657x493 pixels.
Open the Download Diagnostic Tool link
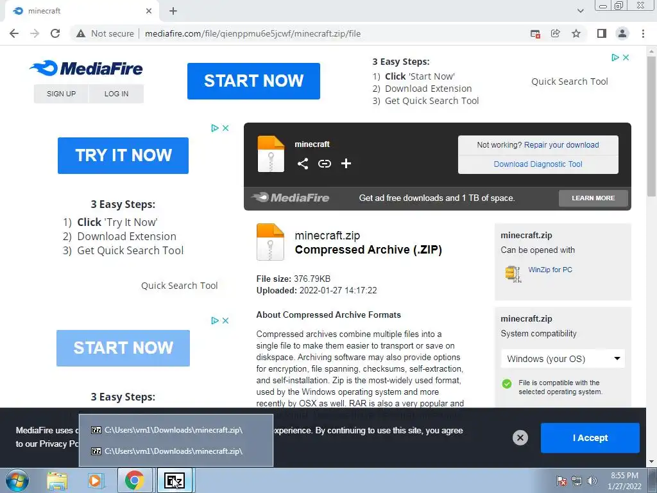(x=538, y=164)
